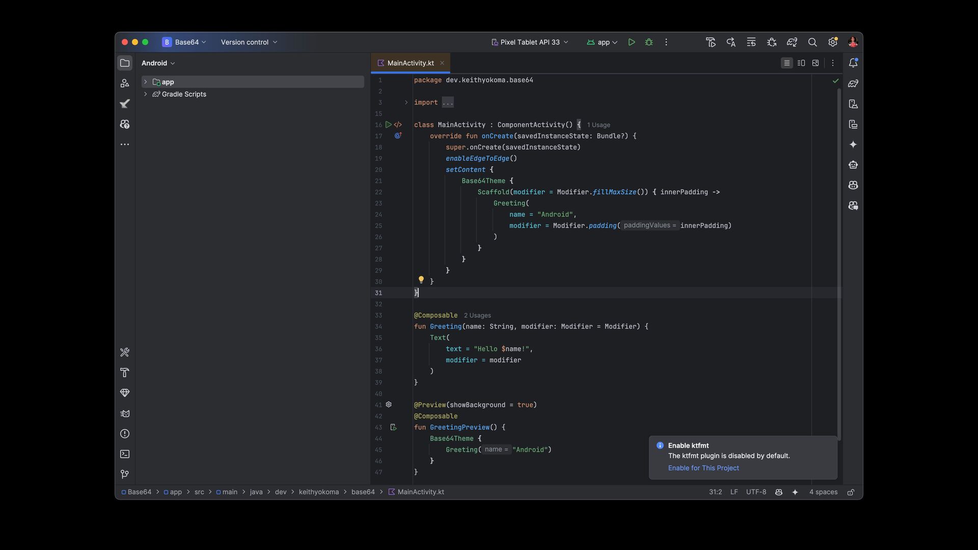This screenshot has height=550, width=978.
Task: Click the 1 Usage inlay hint
Action: tap(599, 125)
